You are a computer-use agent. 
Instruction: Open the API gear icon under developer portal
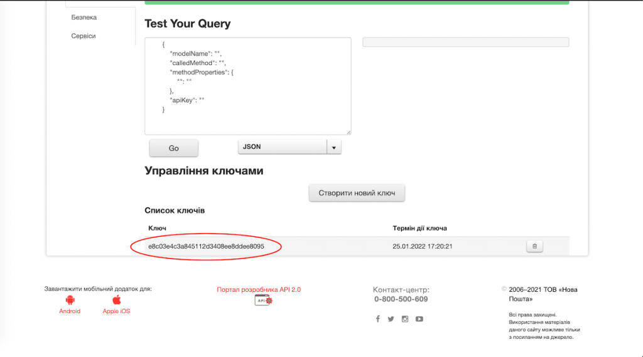pyautogui.click(x=263, y=301)
